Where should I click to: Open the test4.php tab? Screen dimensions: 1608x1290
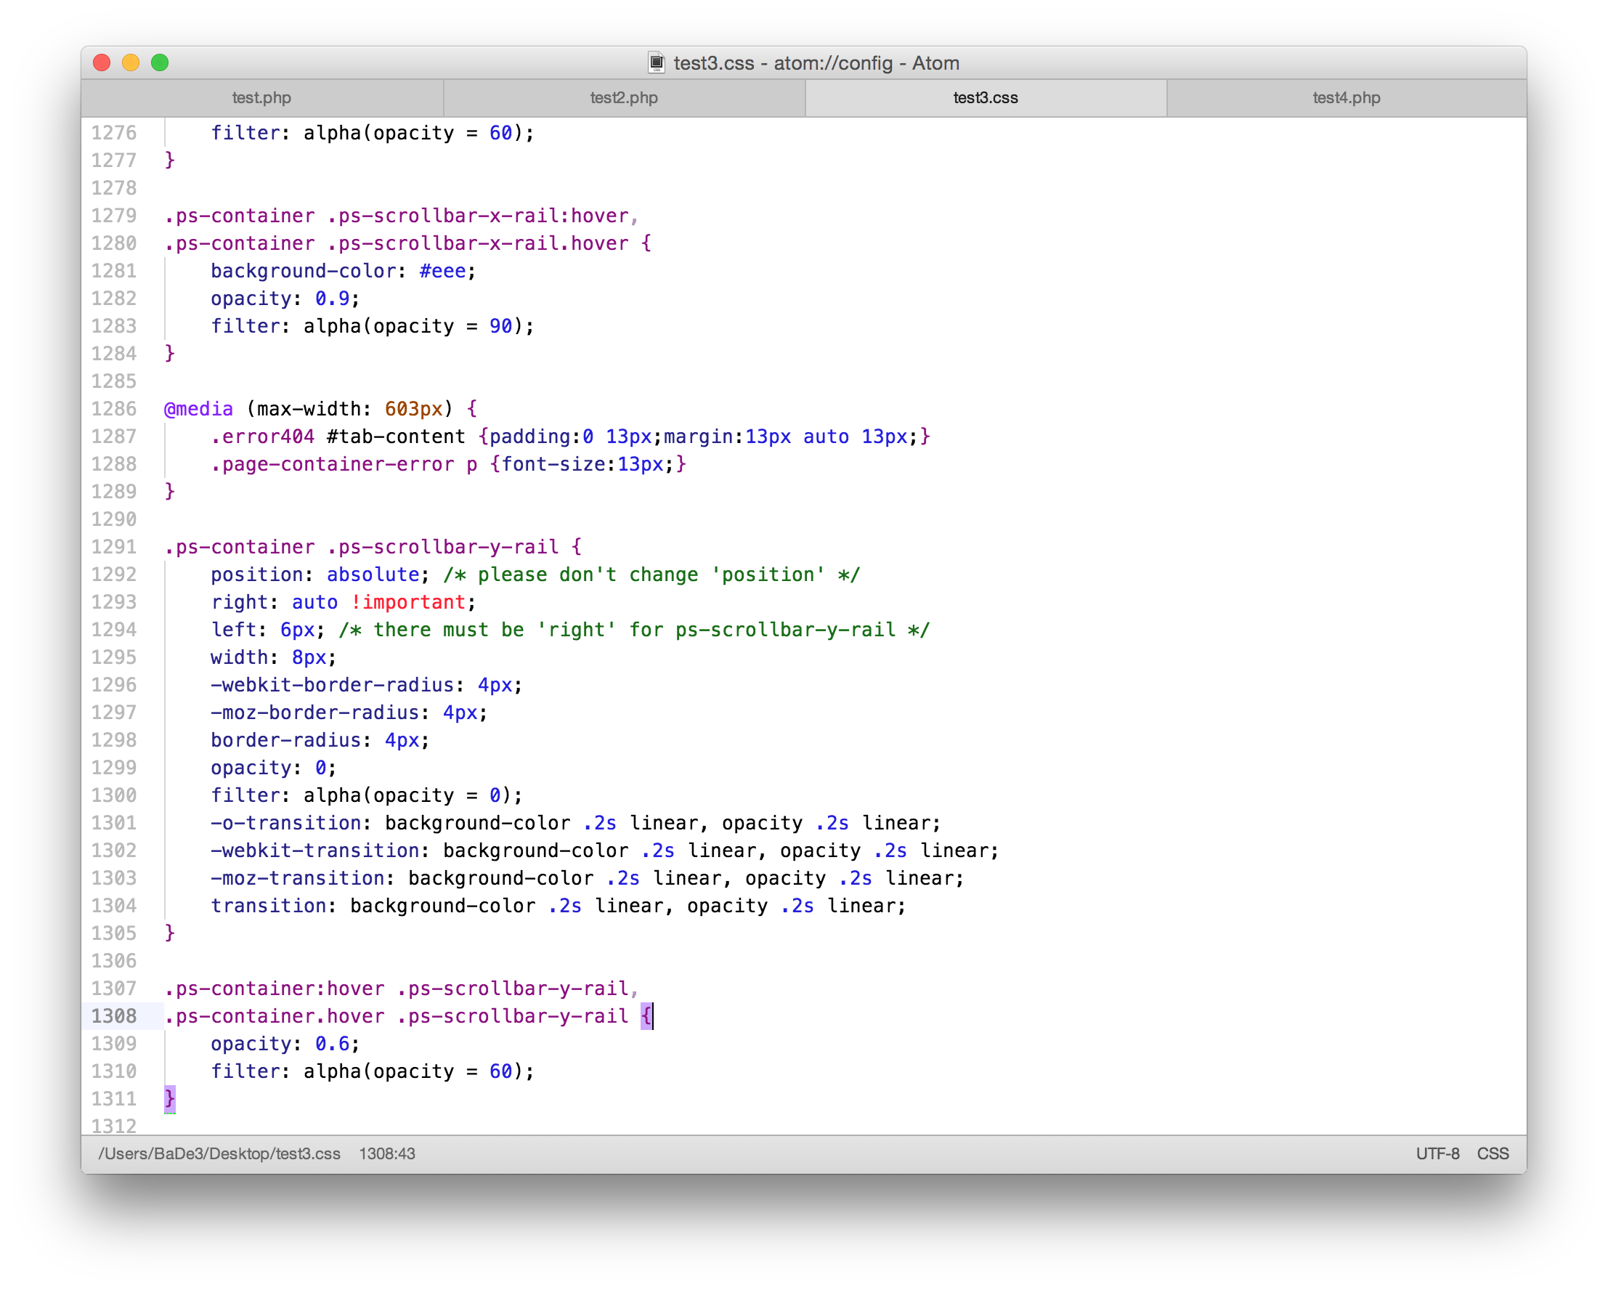1347,98
